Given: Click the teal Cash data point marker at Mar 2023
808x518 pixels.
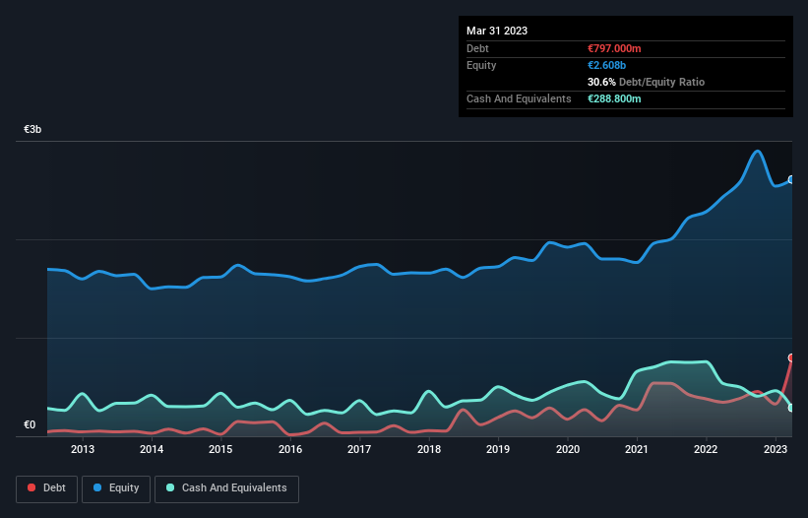Looking at the screenshot, I should point(791,408).
